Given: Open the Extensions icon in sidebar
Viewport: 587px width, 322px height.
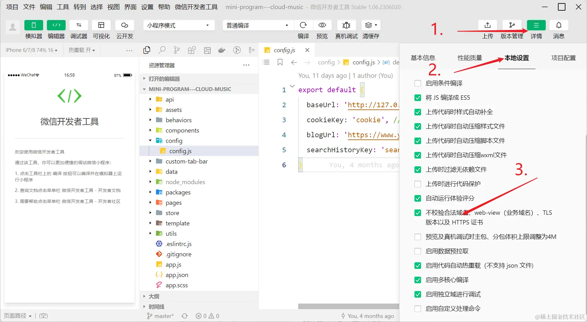Looking at the screenshot, I should point(192,50).
